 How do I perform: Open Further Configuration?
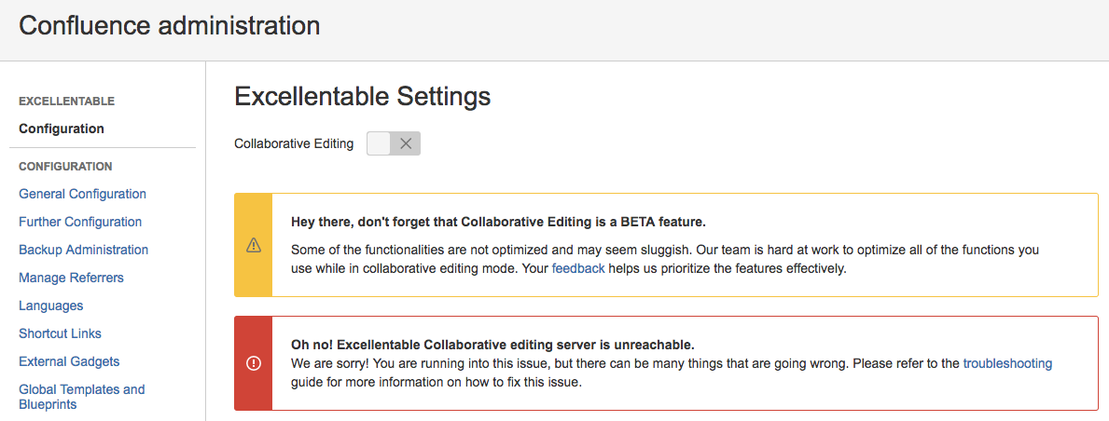(80, 222)
